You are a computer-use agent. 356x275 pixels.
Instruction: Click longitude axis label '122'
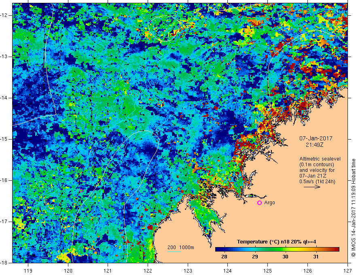click(x=148, y=271)
